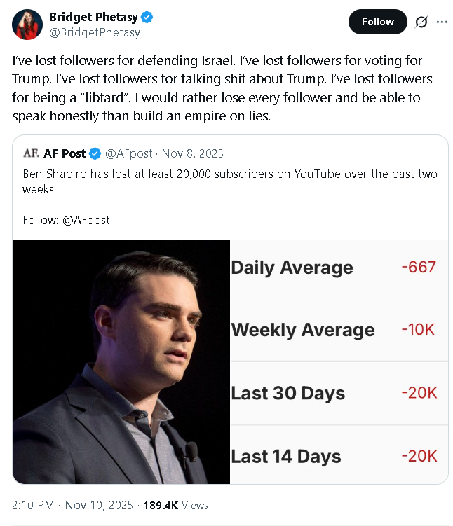Screen dimensions: 453x526
Task: Click the AF Post logo icon
Action: [31, 153]
